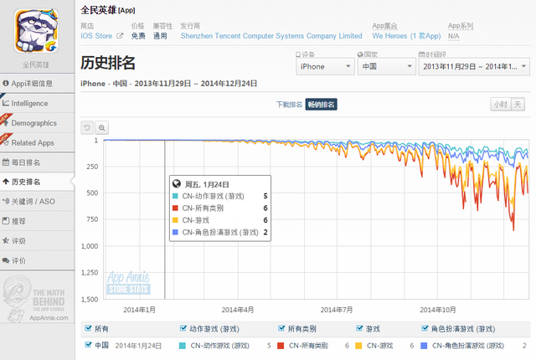Toggle the 所有类别 checkbox

pyautogui.click(x=281, y=328)
